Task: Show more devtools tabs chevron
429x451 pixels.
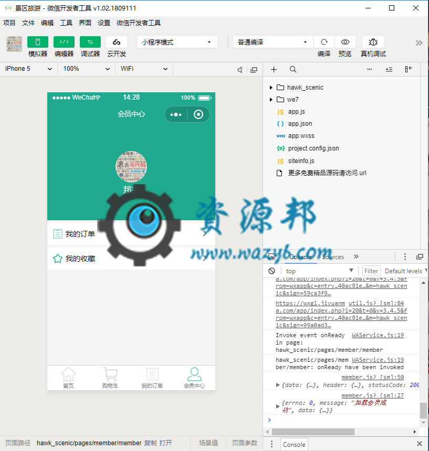Action: tap(356, 256)
